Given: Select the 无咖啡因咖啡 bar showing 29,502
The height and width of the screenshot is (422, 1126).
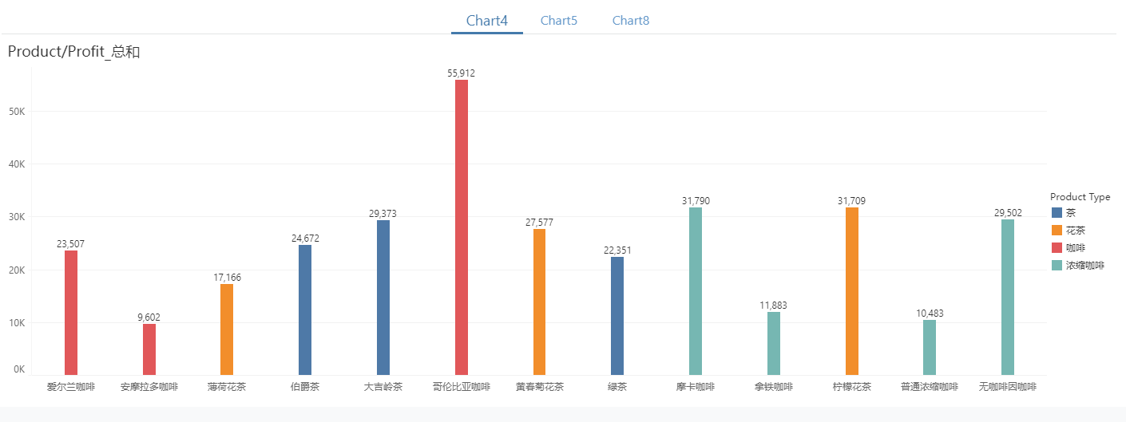Looking at the screenshot, I should click(x=1008, y=297).
